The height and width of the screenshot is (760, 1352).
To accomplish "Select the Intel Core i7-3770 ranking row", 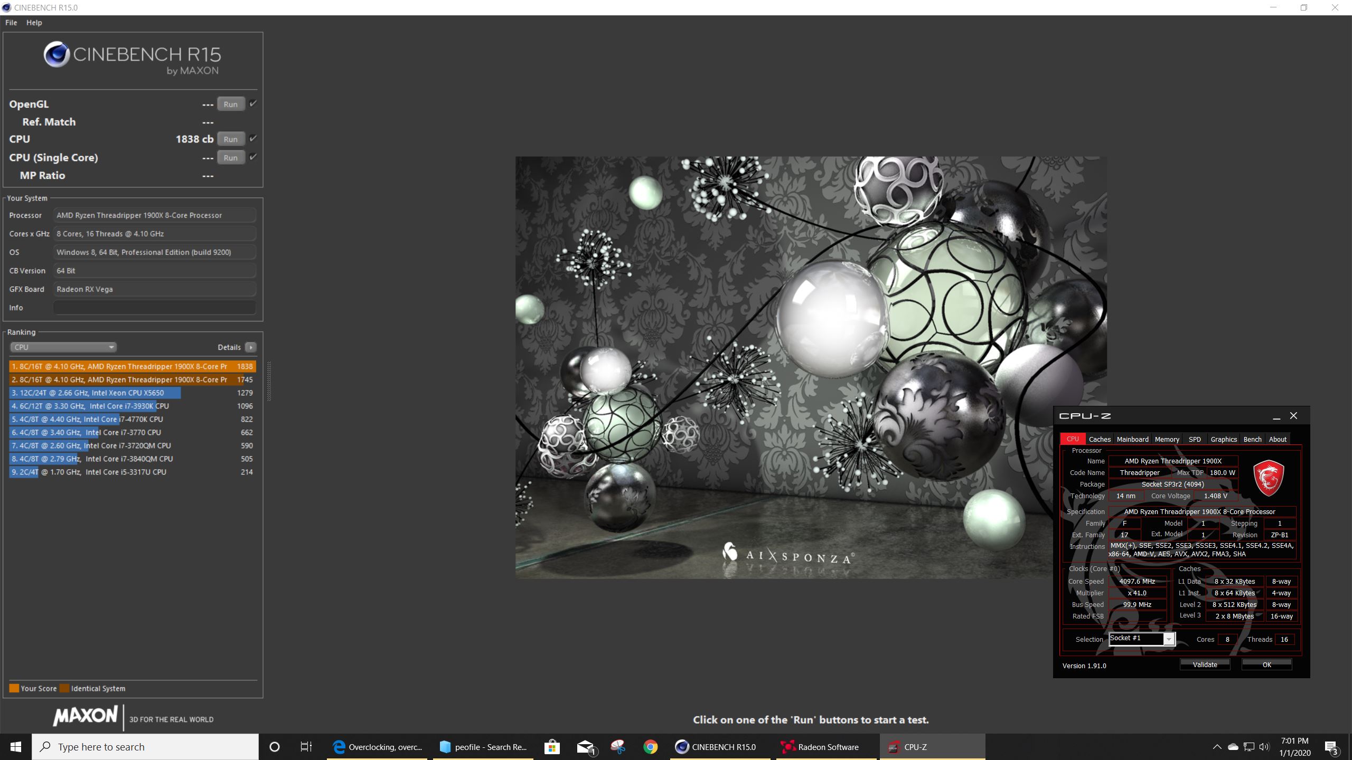I will (x=132, y=432).
